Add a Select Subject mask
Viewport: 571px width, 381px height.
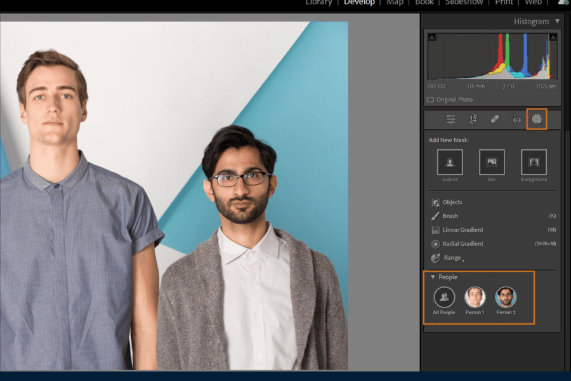point(450,163)
